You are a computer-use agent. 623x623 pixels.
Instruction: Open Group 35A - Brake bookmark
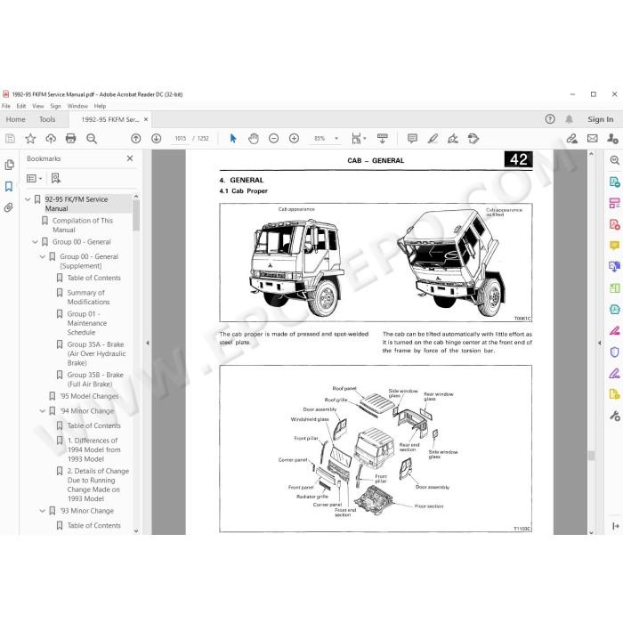tap(96, 353)
